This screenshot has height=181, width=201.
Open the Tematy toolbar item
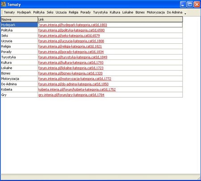click(9, 13)
